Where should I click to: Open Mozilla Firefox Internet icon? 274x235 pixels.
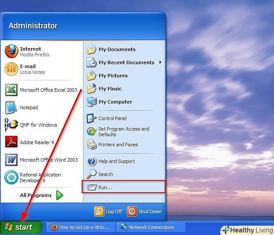pos(11,51)
